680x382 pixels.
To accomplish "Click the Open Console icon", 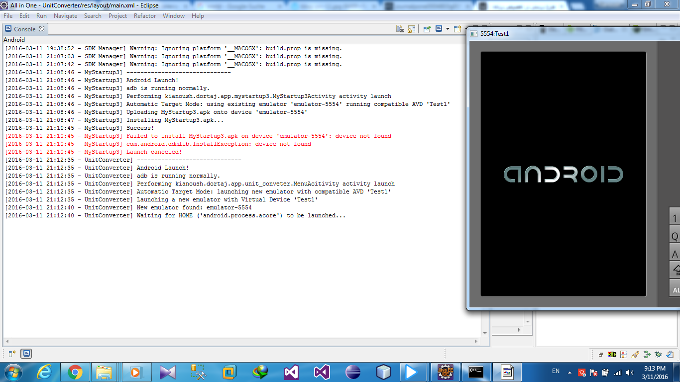I will 457,29.
